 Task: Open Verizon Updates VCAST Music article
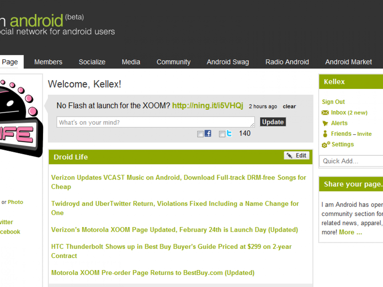coord(179,182)
